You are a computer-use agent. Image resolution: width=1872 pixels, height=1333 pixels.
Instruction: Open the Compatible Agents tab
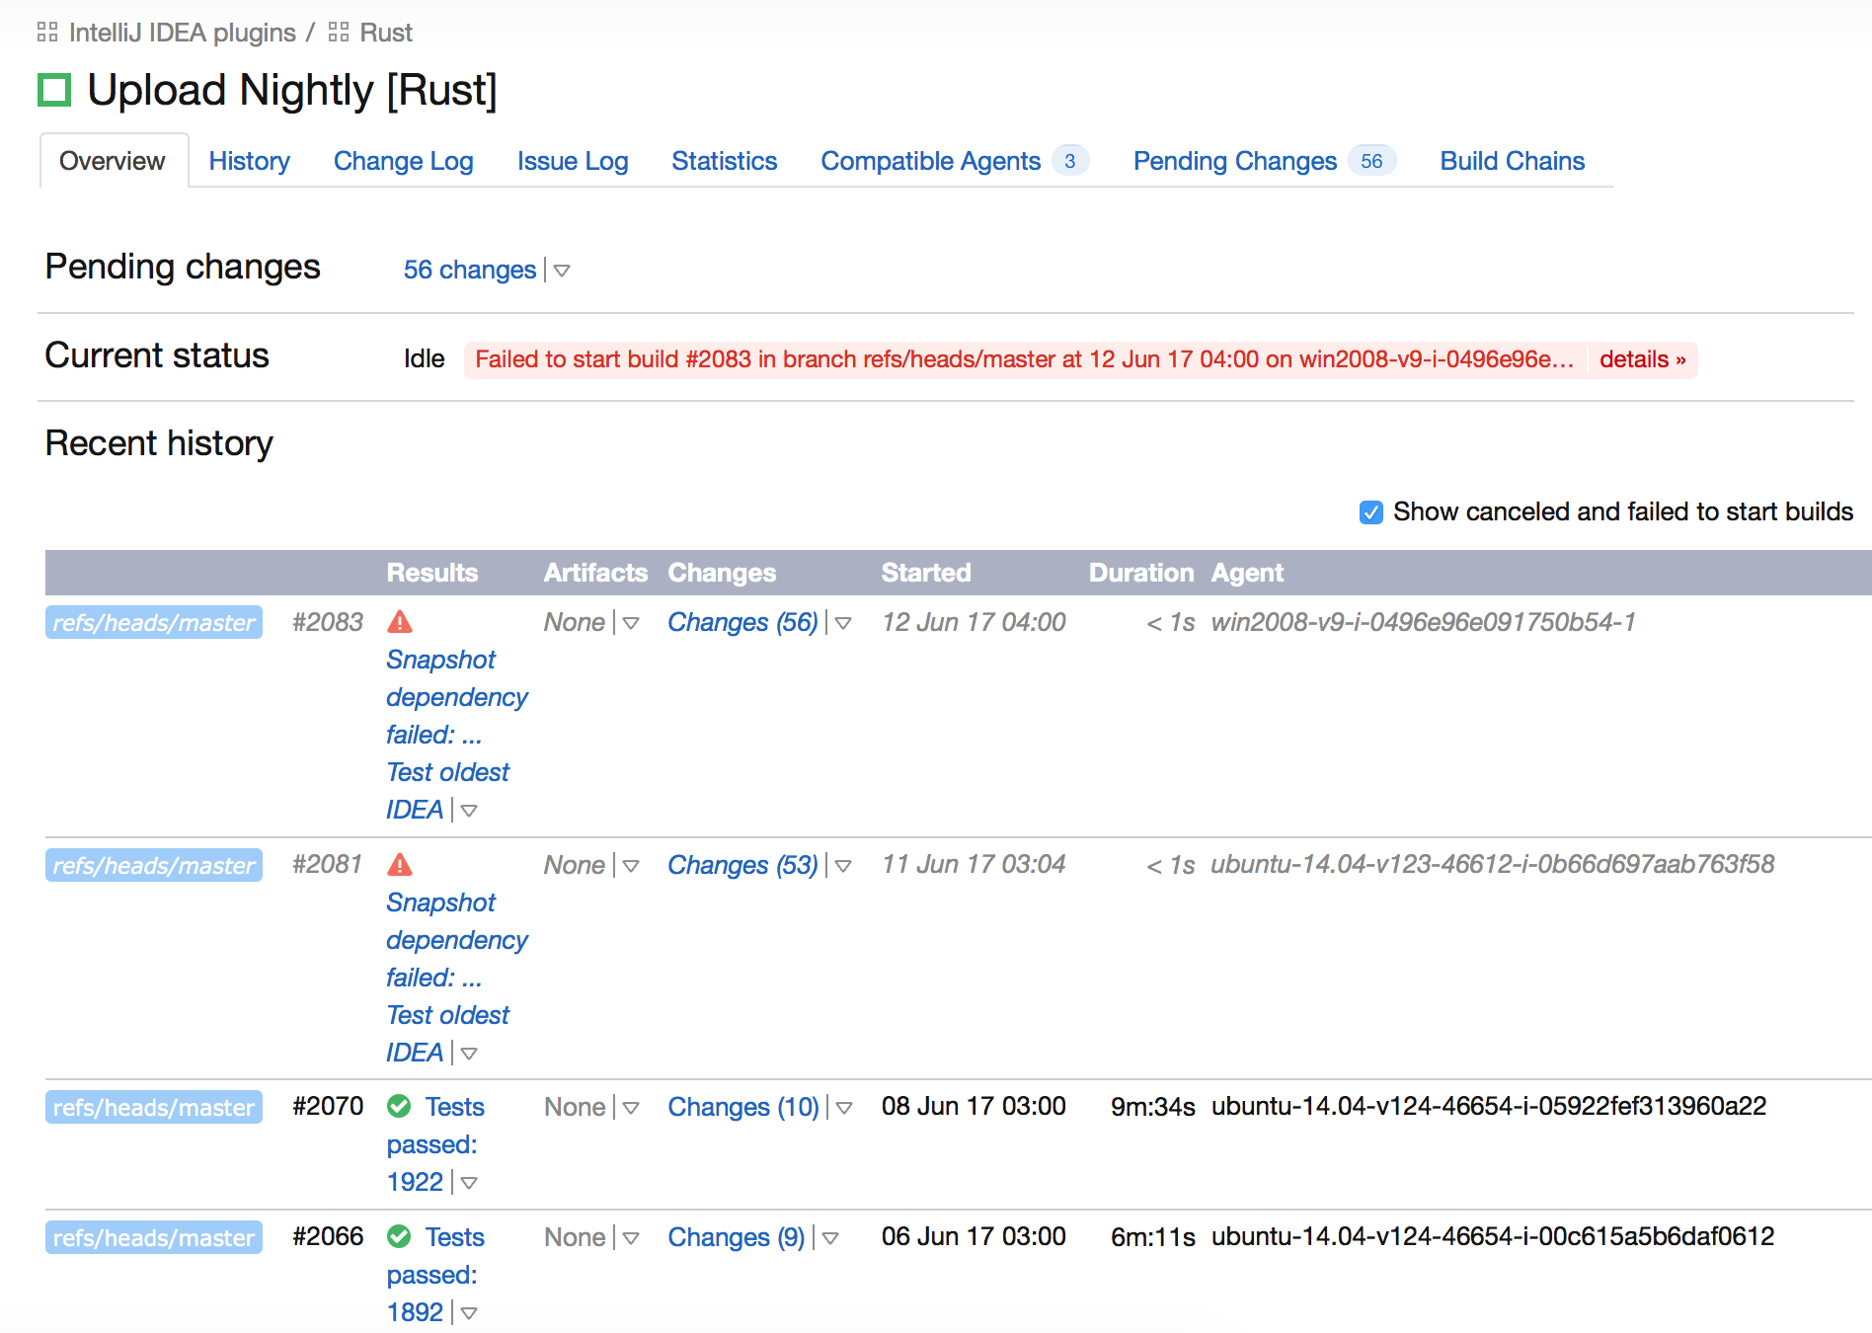tap(930, 160)
